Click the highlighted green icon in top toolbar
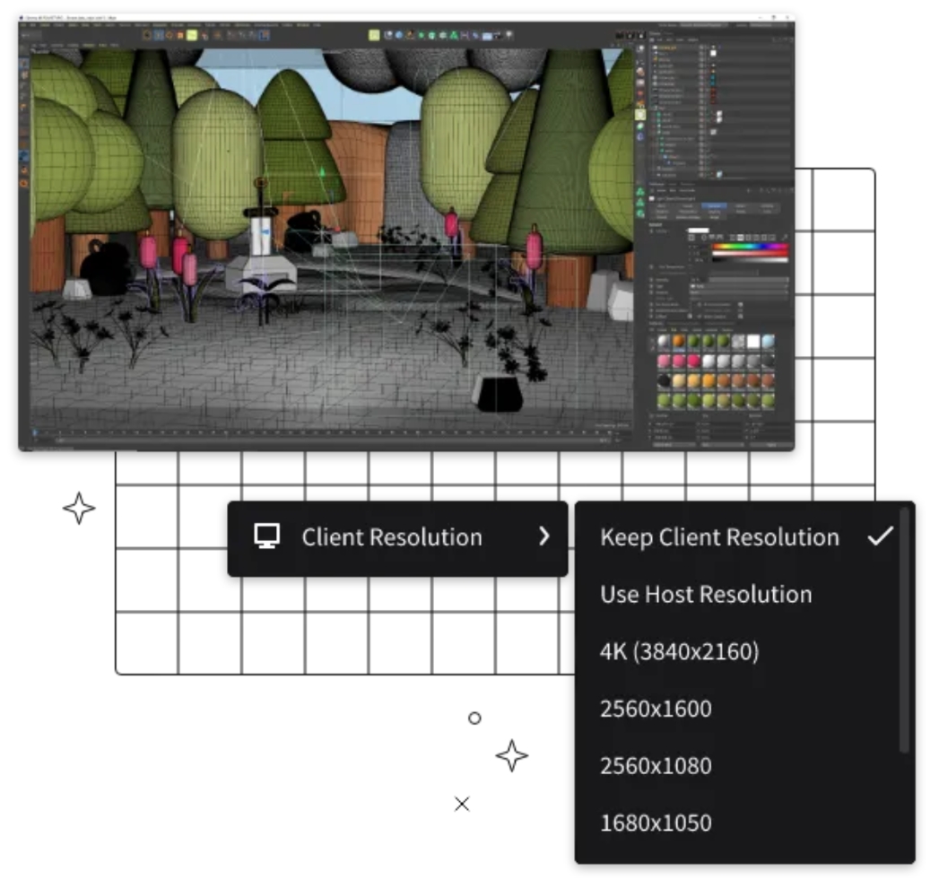Viewport: 930px width, 880px height. click(374, 35)
